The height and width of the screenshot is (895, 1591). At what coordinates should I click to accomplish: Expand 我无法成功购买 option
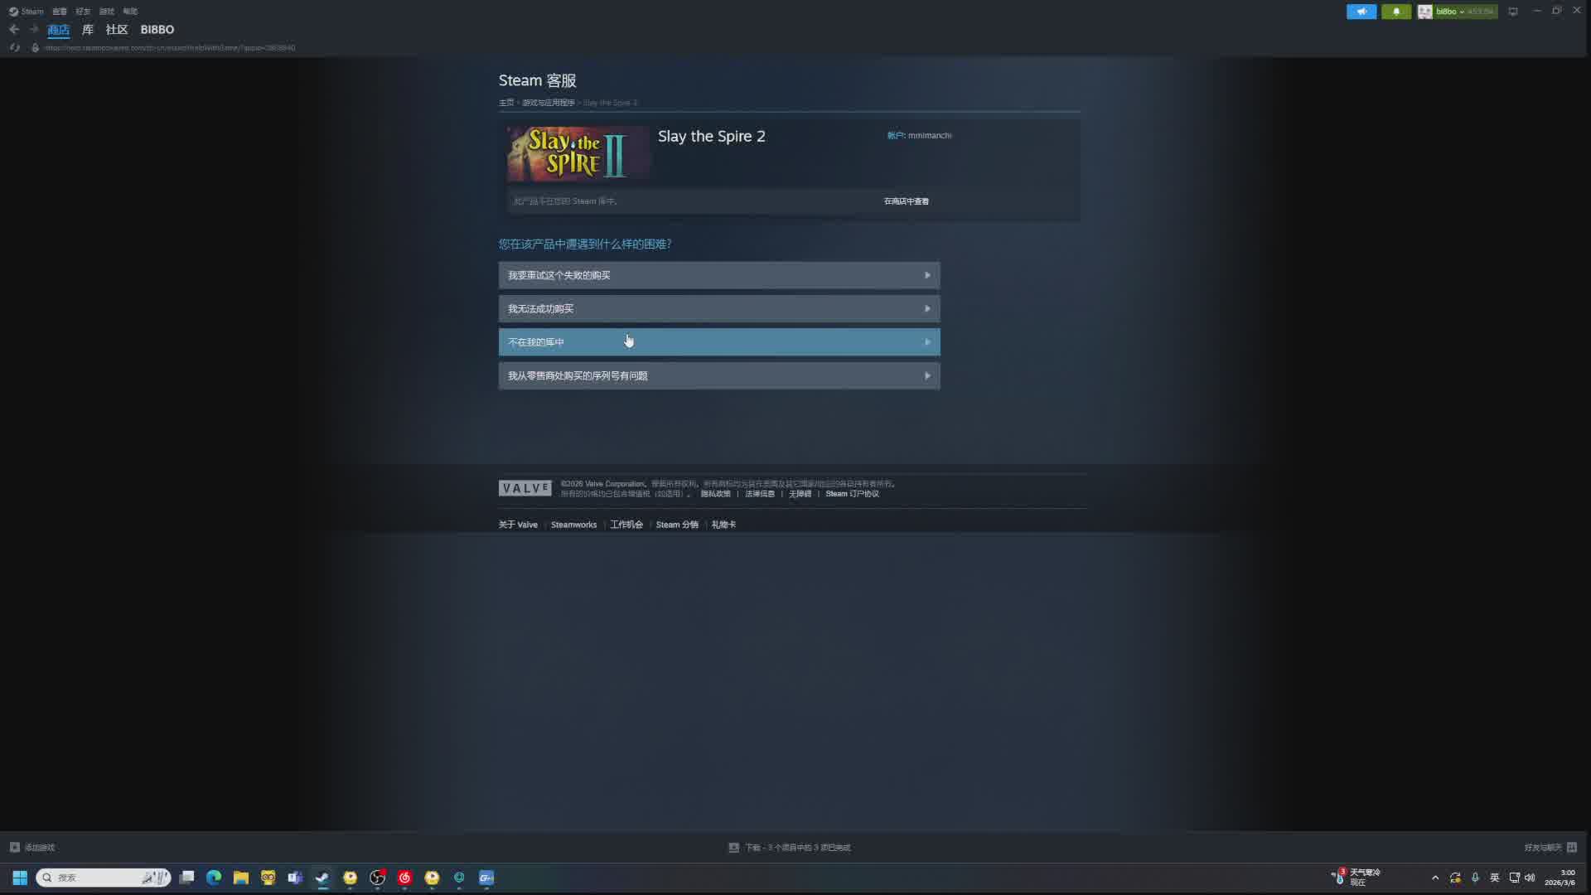tap(718, 309)
